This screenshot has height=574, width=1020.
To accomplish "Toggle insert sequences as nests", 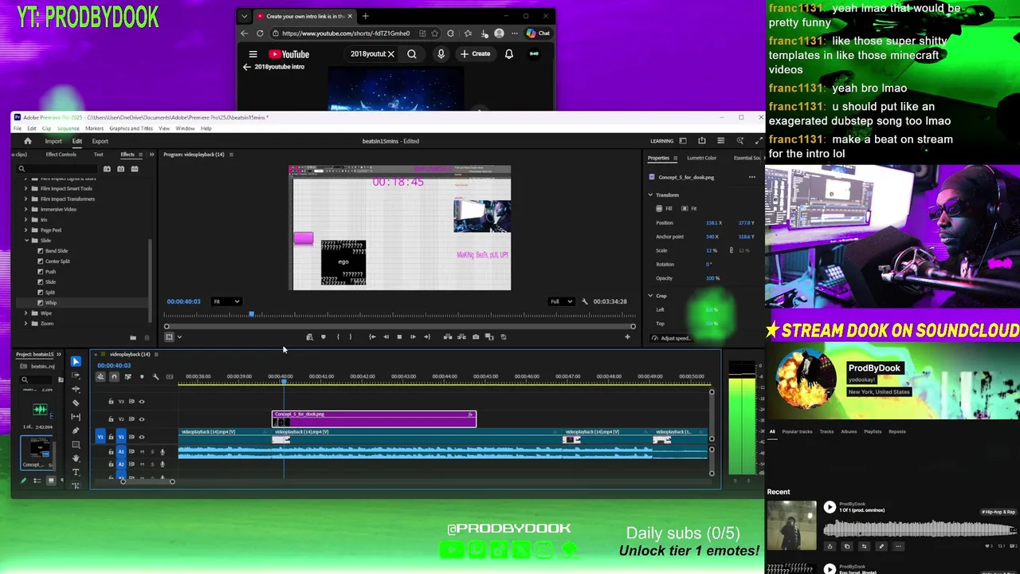I will coord(100,376).
